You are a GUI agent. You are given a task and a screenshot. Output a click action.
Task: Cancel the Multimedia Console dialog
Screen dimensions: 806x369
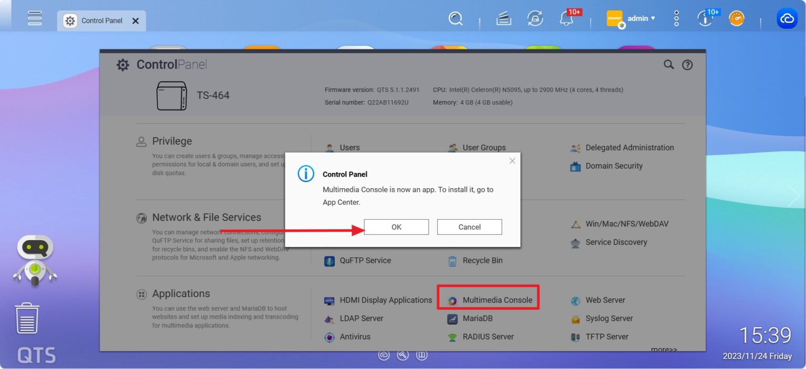click(469, 226)
